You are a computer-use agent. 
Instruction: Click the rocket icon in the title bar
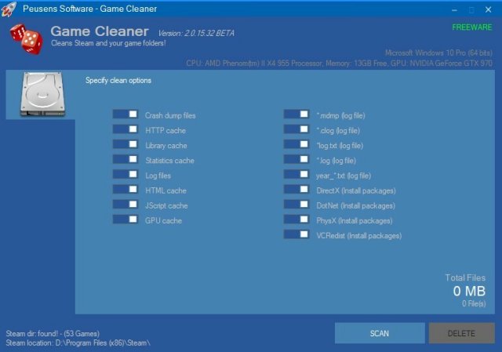pos(9,9)
